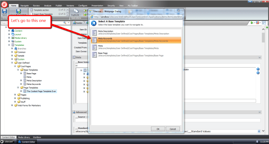
Task: Click move-up blue arrow beside base template list
Action: [x=258, y=69]
